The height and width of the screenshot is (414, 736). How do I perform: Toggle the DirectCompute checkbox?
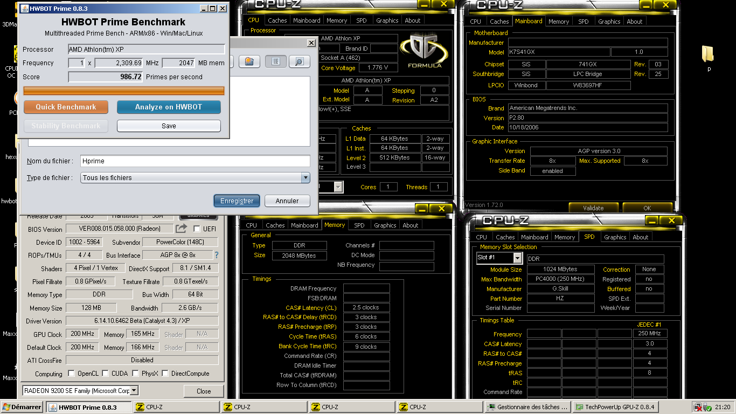pyautogui.click(x=165, y=373)
